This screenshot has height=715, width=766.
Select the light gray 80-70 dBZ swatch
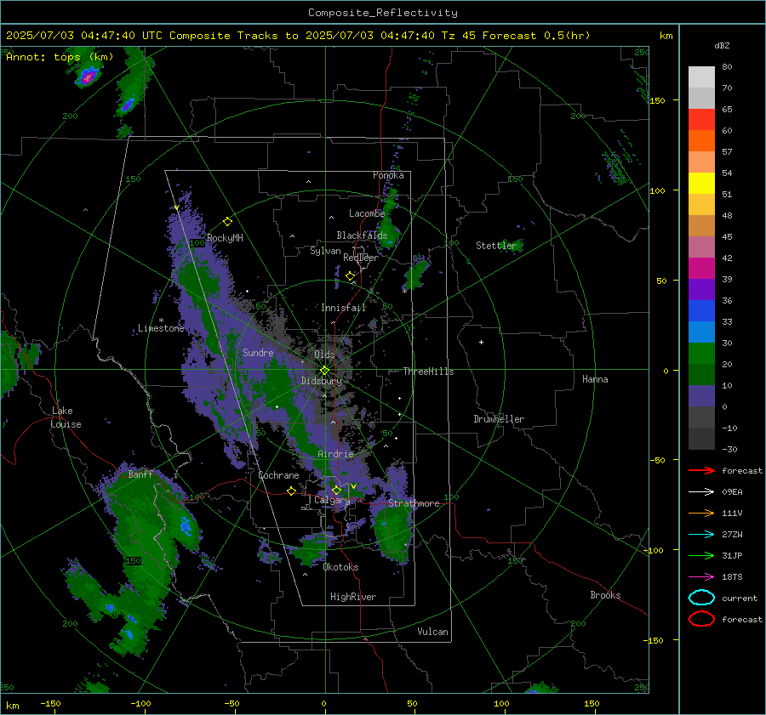point(701,77)
